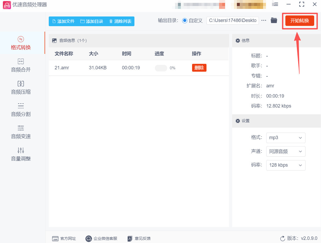Click the output path input field
321x243 pixels.
[x=232, y=21]
